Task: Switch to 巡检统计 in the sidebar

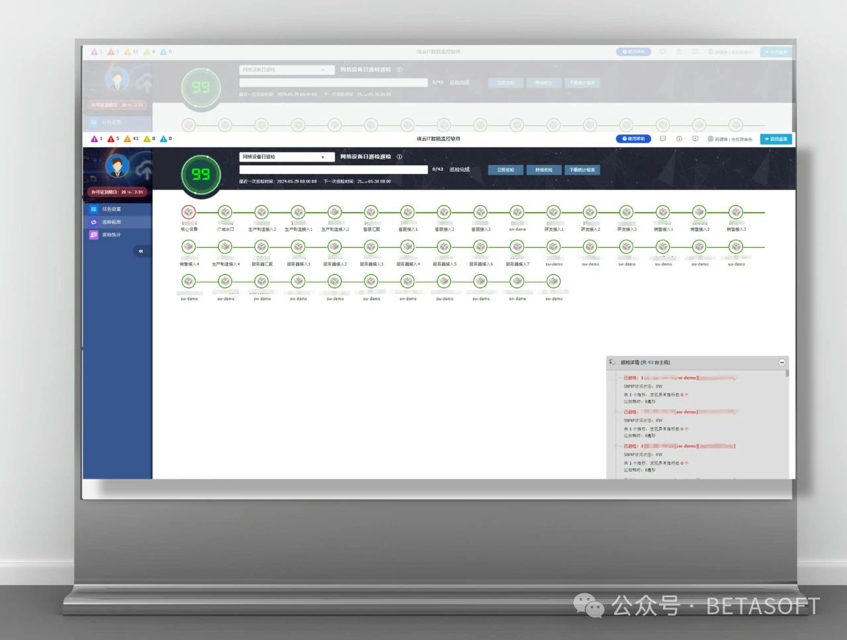Action: (111, 235)
